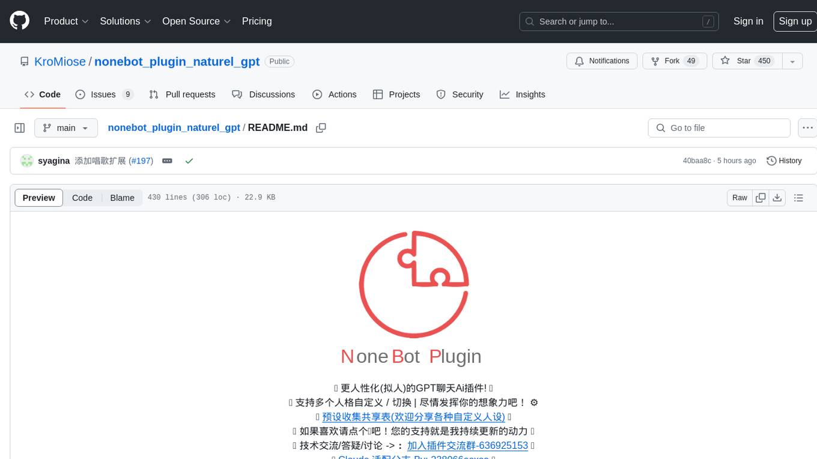Click the Notifications bell button
Viewport: 817px width, 459px height.
coord(602,61)
